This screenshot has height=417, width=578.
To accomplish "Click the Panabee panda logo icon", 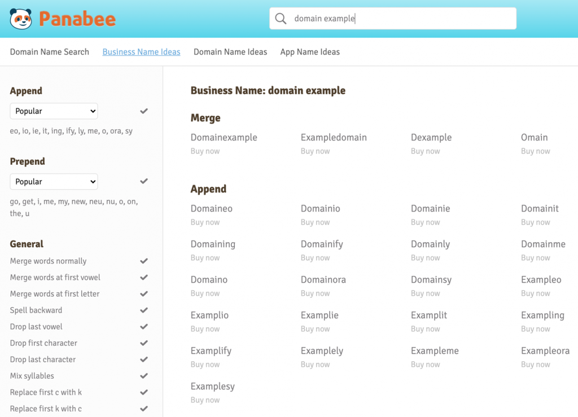I will [x=21, y=19].
